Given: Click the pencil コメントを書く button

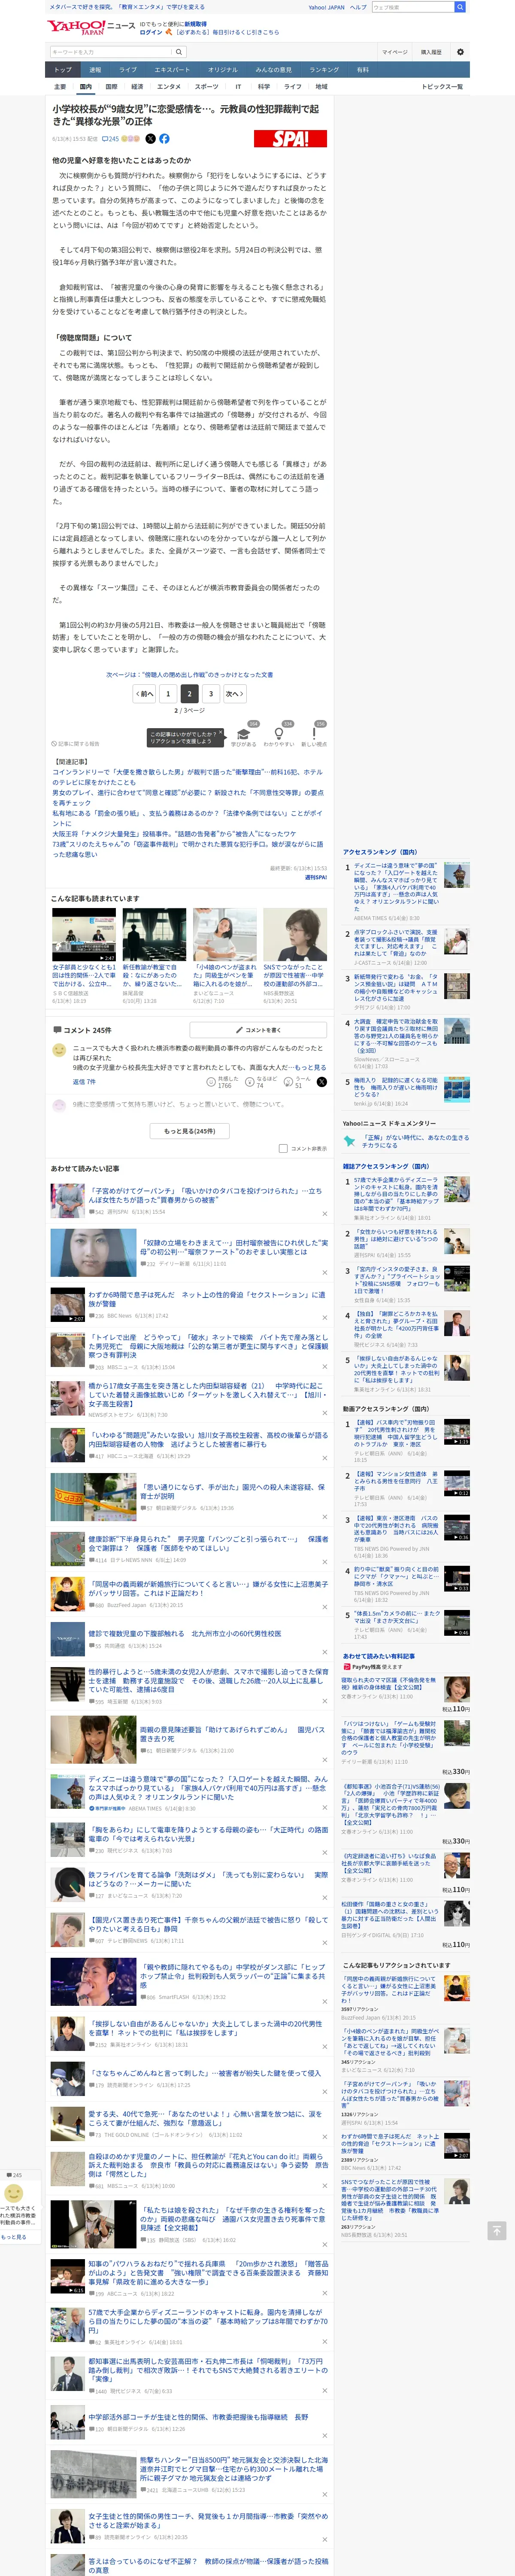Looking at the screenshot, I should tap(258, 1029).
